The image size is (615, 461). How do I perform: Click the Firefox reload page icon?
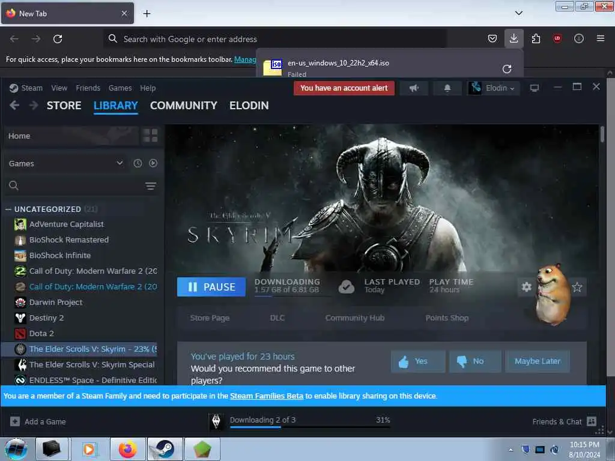pos(58,39)
